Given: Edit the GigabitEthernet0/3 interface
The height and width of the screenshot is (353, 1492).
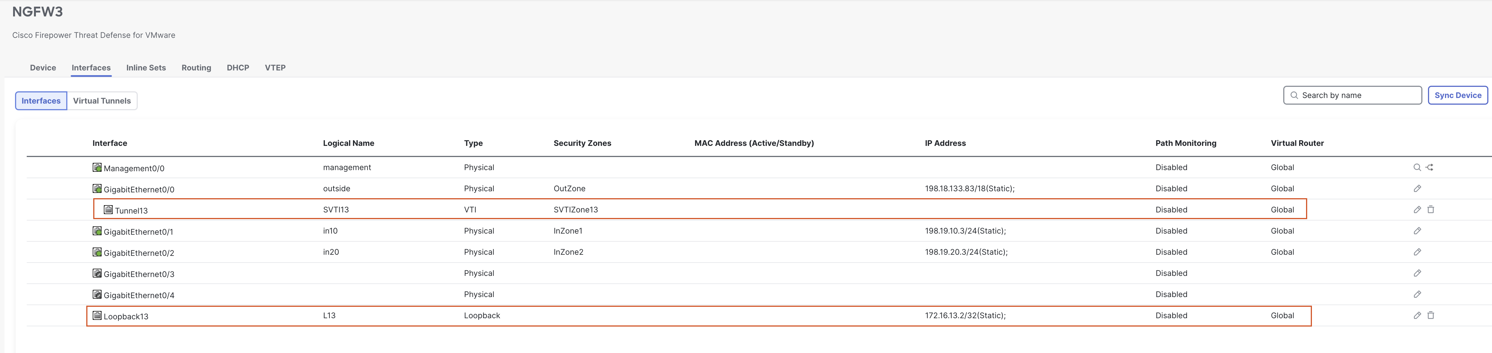Looking at the screenshot, I should (x=1417, y=273).
